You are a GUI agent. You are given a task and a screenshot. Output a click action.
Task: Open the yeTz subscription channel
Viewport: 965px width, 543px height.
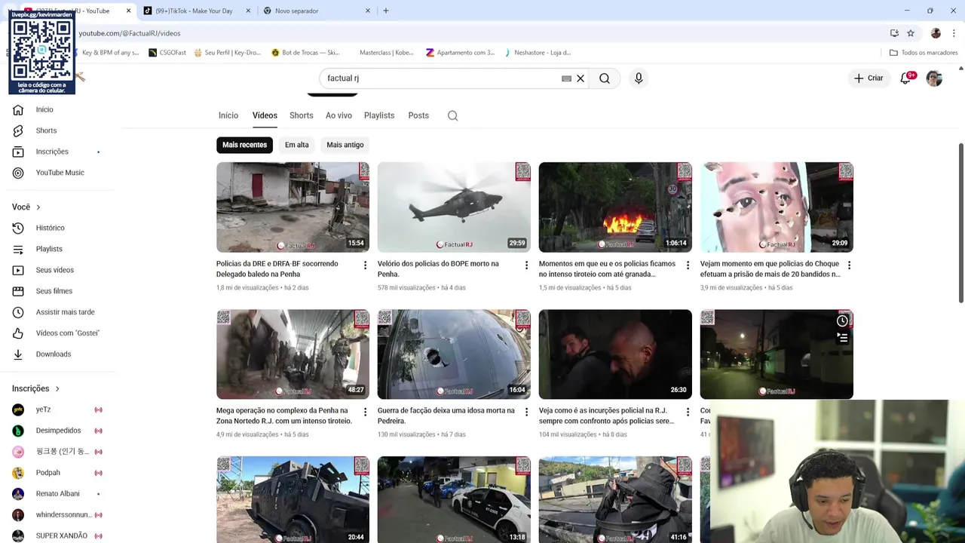click(43, 410)
